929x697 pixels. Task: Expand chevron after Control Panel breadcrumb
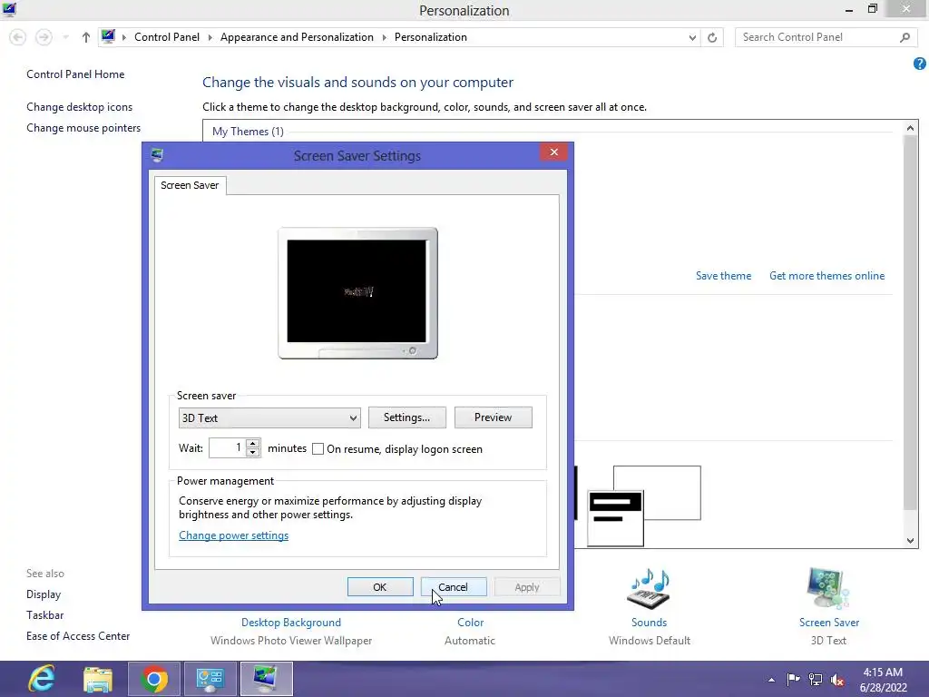click(210, 37)
